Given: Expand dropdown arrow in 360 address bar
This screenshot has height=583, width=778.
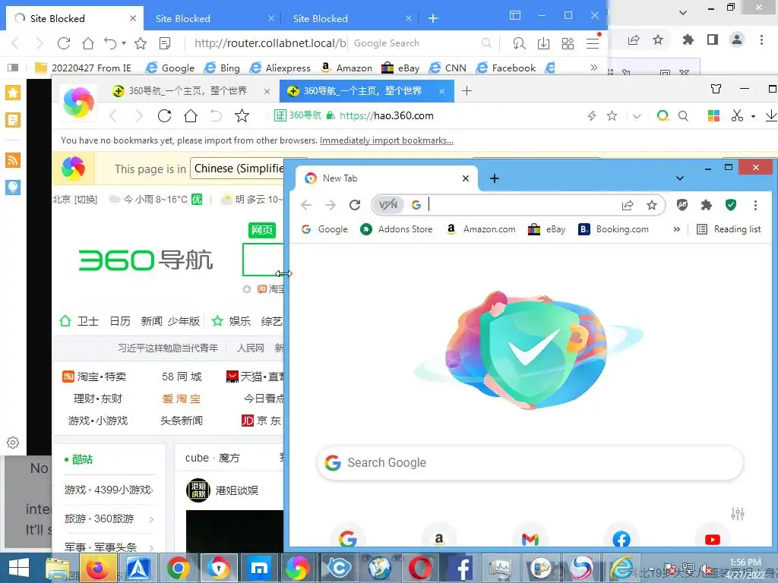Looking at the screenshot, I should (637, 116).
